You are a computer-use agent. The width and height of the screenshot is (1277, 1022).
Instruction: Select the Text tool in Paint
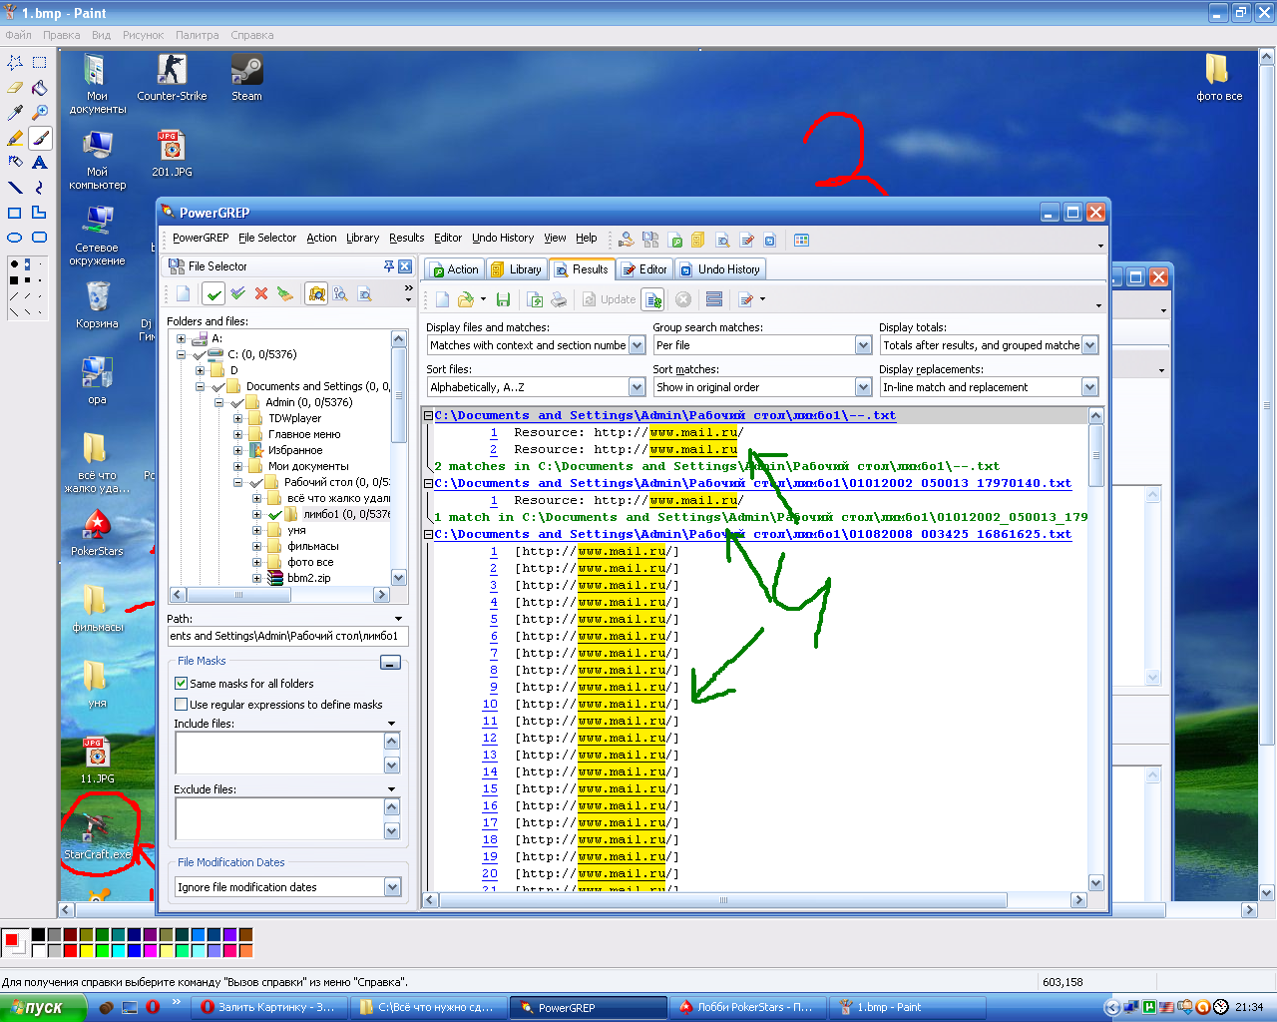40,162
